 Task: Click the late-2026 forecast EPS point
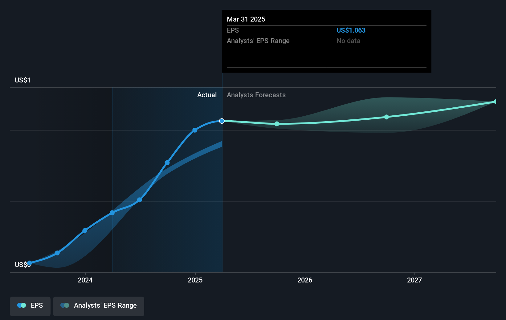386,117
